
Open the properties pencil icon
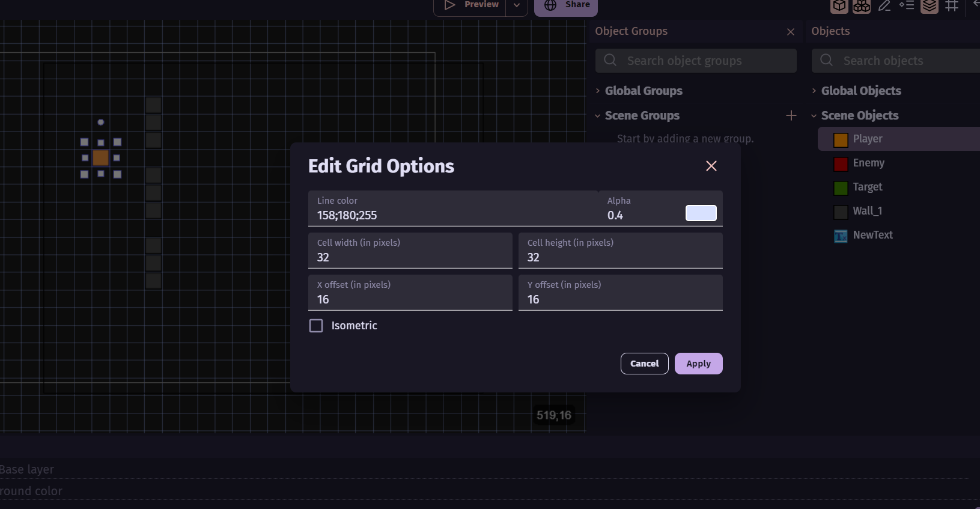pyautogui.click(x=884, y=6)
